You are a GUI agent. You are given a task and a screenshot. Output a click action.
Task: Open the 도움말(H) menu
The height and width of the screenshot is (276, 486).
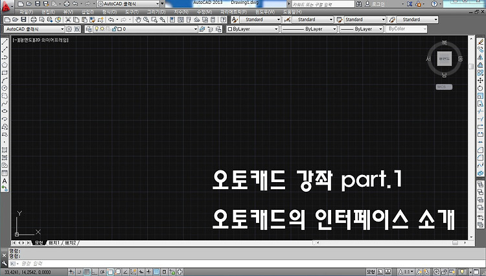click(x=292, y=12)
